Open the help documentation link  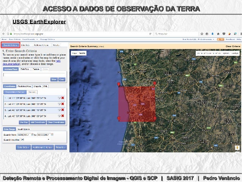coord(31,62)
